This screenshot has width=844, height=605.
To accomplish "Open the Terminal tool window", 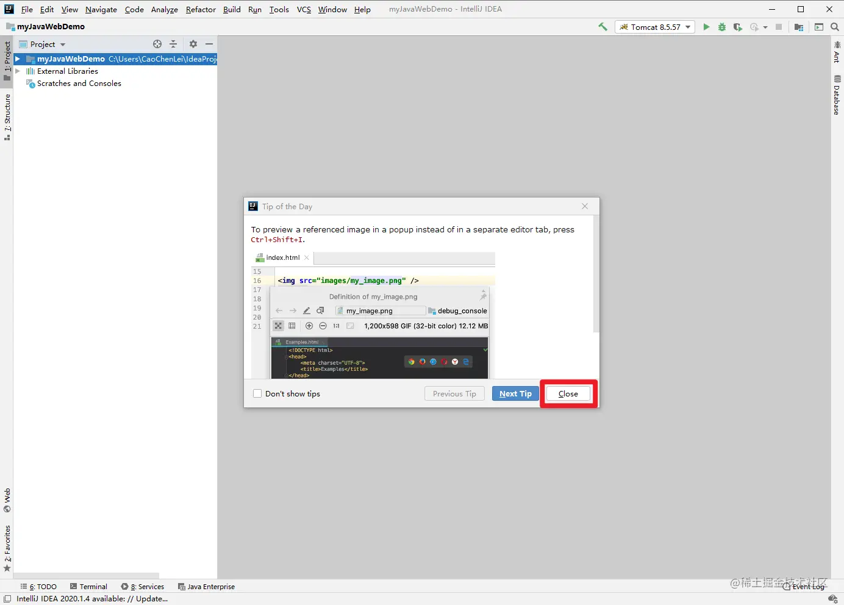I will (x=88, y=587).
